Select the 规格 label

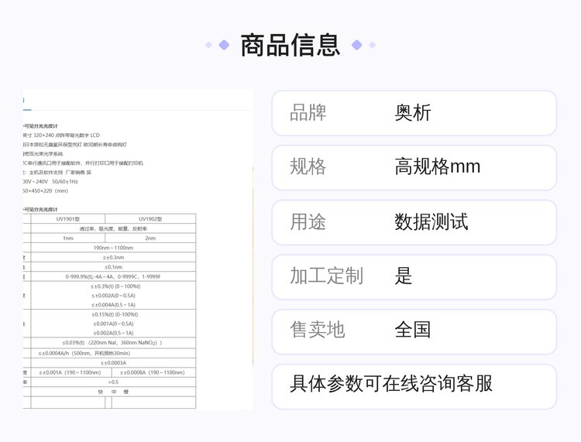click(308, 167)
